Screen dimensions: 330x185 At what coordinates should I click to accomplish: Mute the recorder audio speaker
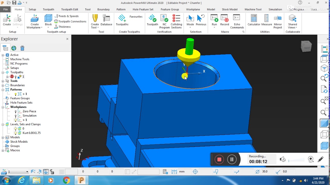[283, 160]
